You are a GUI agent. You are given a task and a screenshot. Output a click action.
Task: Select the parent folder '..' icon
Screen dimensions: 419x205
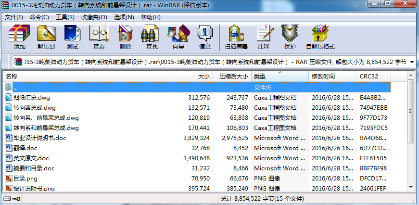point(9,87)
